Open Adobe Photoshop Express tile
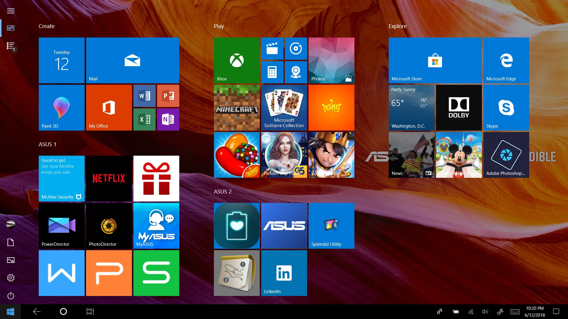 click(506, 155)
